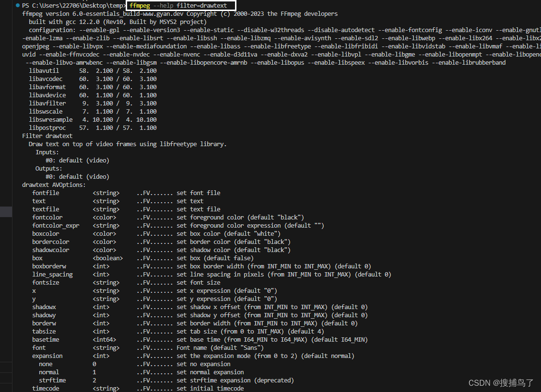541x392 pixels.
Task: Click the 'fontcolor' option name
Action: coord(47,218)
